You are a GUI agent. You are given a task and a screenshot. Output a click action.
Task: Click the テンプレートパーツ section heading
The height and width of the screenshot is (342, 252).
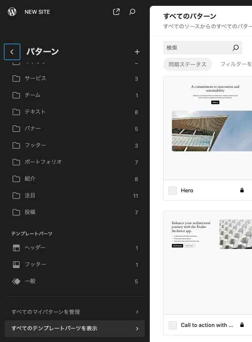[32, 234]
